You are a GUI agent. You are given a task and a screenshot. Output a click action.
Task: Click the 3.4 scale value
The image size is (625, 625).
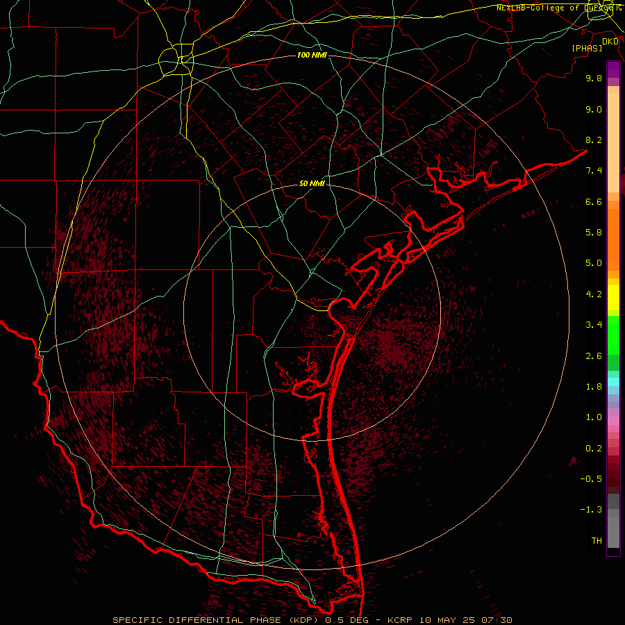coord(594,325)
